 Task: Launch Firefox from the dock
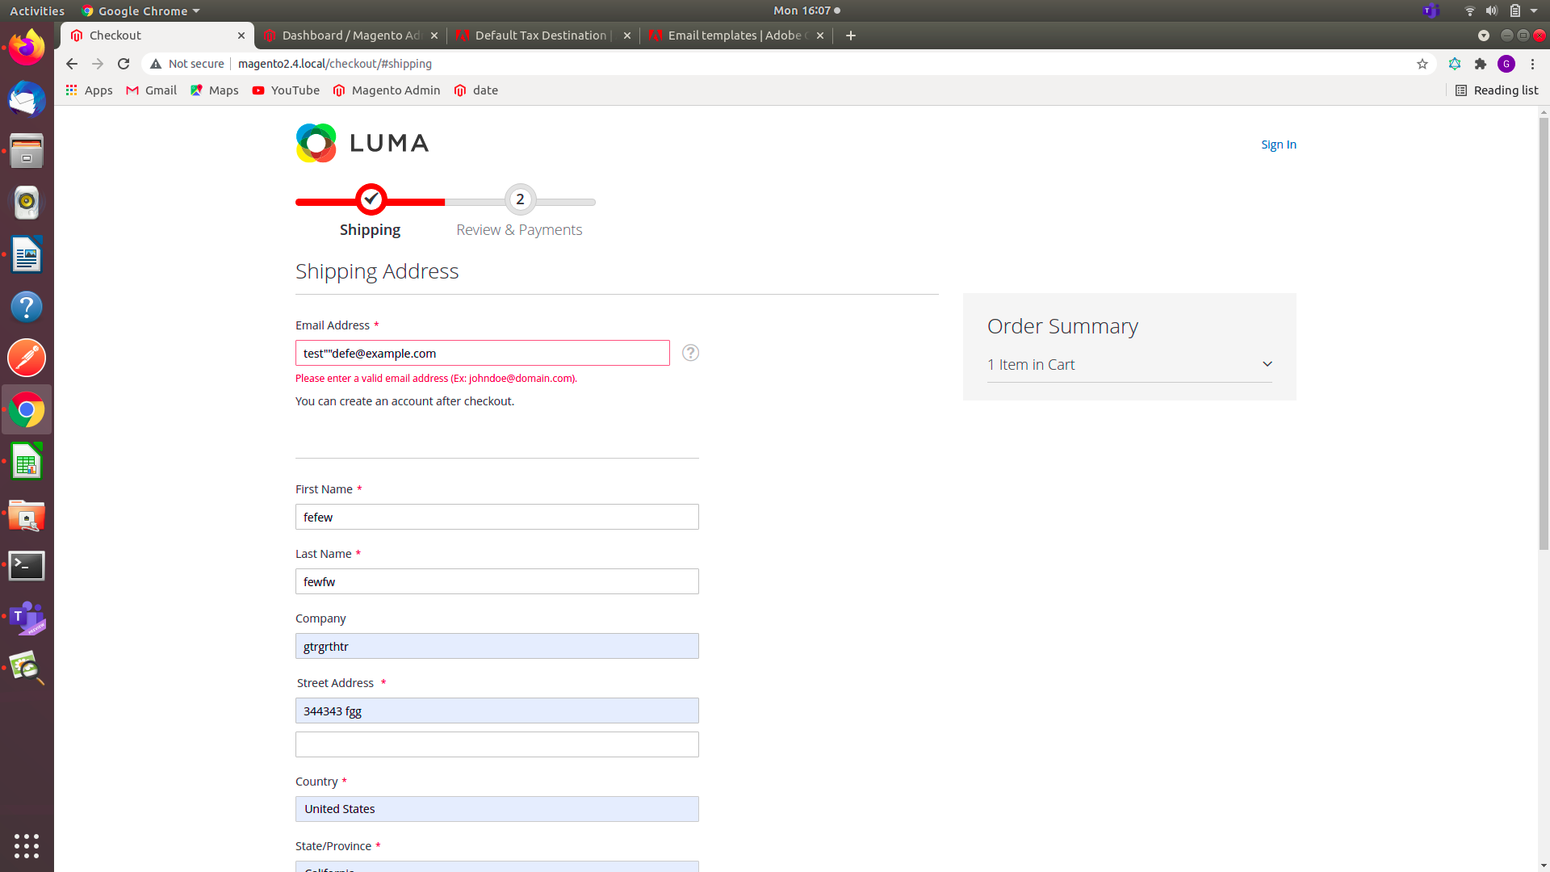coord(27,46)
